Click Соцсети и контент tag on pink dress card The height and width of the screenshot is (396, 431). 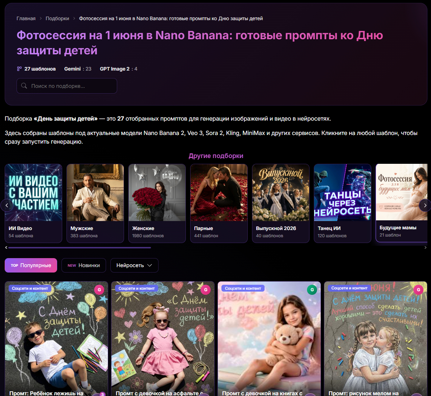click(136, 288)
